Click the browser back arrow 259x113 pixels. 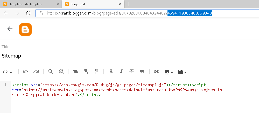pyautogui.click(x=5, y=13)
